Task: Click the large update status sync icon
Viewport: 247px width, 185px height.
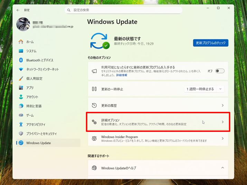Action: 100,41
